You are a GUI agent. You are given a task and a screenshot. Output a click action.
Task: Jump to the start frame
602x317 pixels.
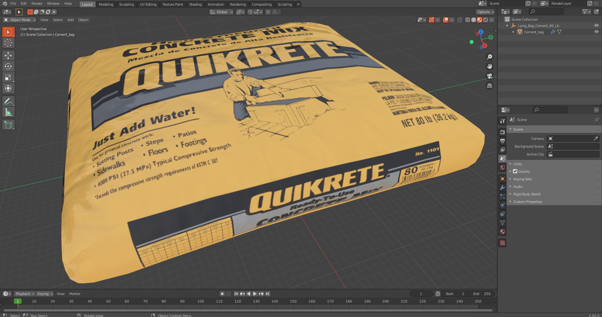click(x=236, y=294)
